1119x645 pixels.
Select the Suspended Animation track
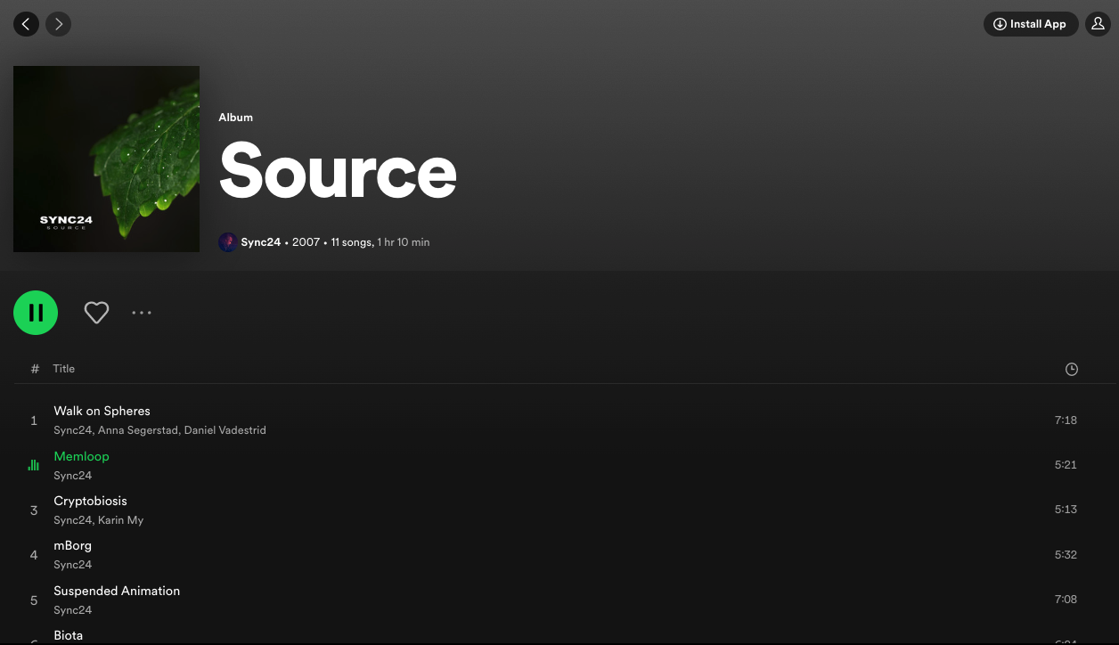[117, 591]
